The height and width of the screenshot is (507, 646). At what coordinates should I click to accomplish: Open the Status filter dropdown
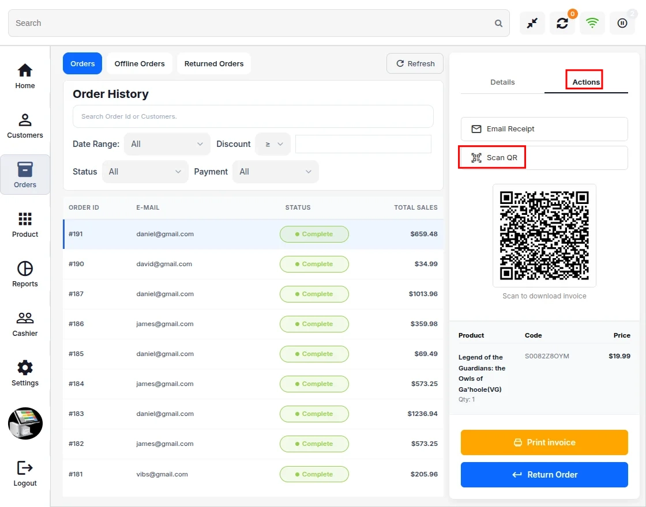145,172
